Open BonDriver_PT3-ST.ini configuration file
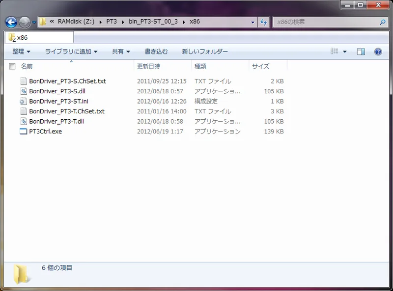The width and height of the screenshot is (393, 291). coord(60,101)
